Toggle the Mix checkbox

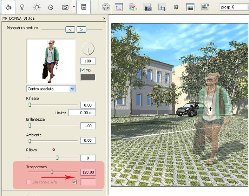click(x=83, y=70)
